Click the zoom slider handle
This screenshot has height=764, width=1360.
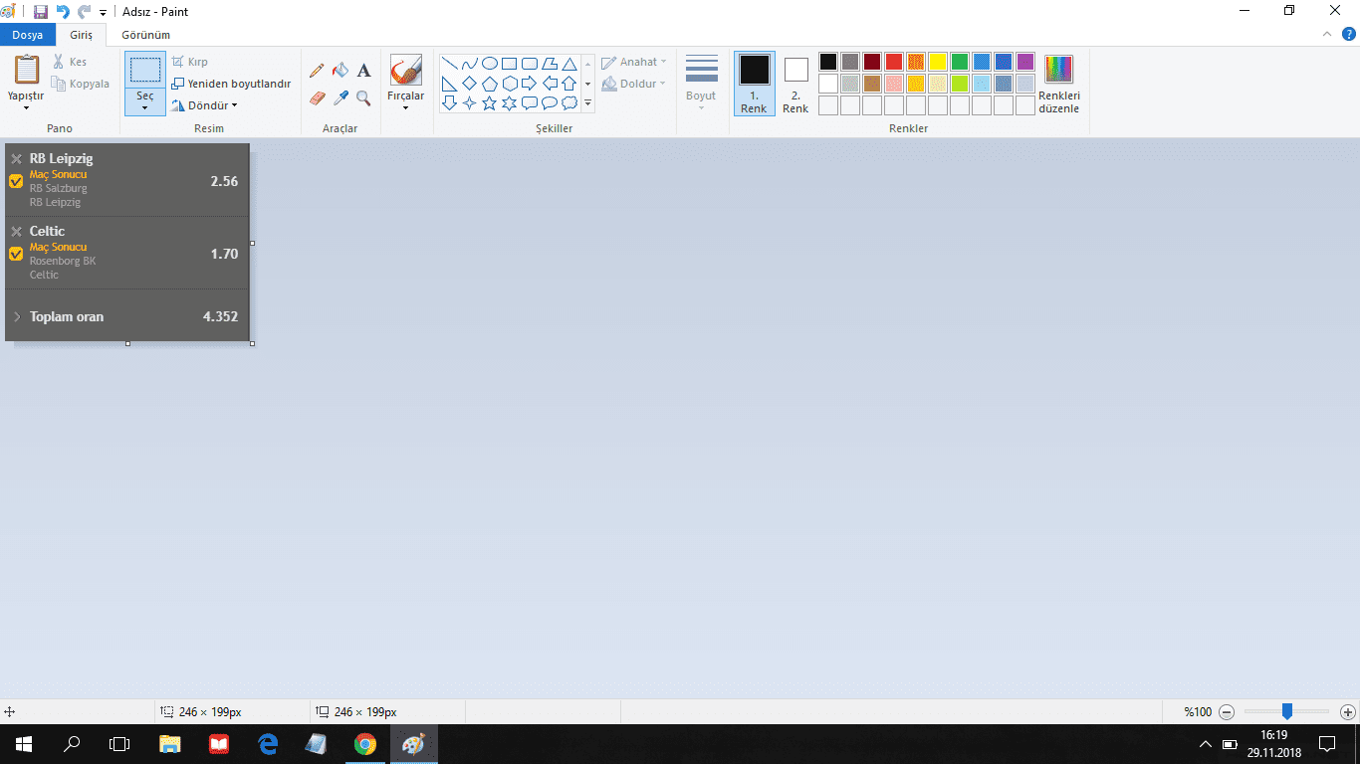1286,711
